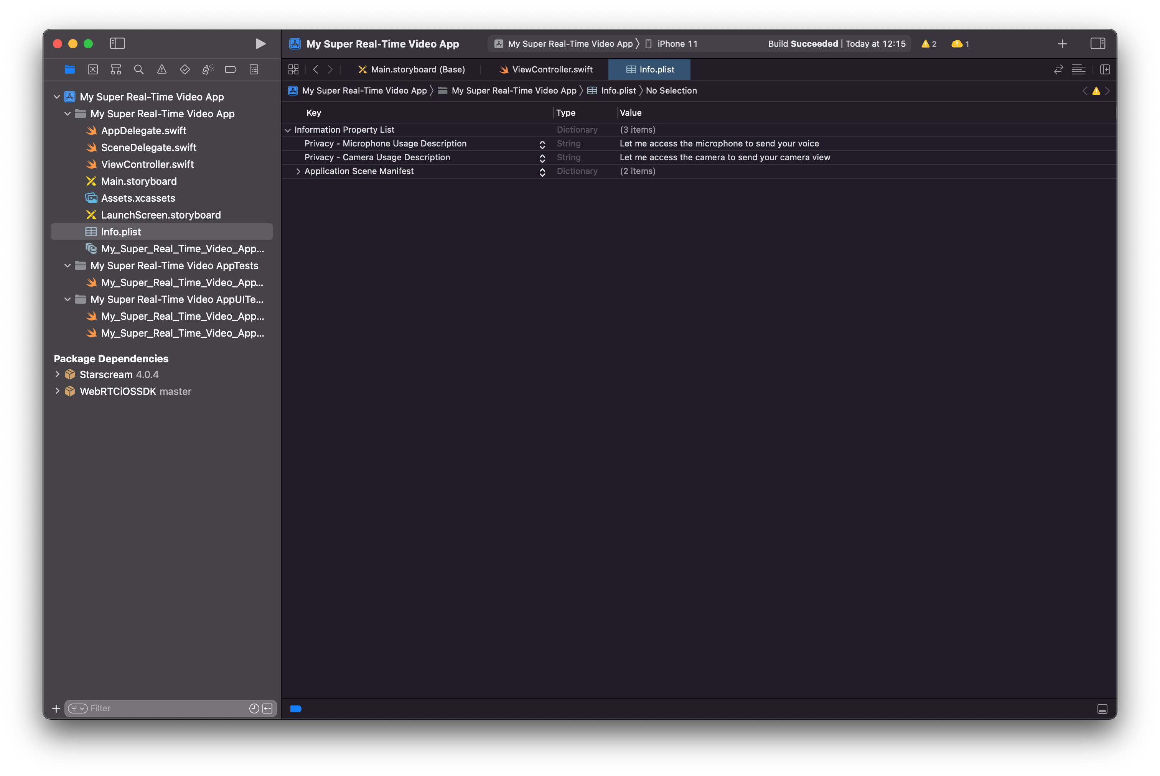This screenshot has width=1160, height=776.
Task: Open the Test navigator diamond icon
Action: click(x=185, y=70)
